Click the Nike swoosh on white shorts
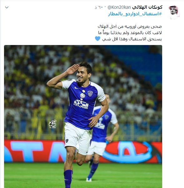184x188 pixels. click(87, 152)
